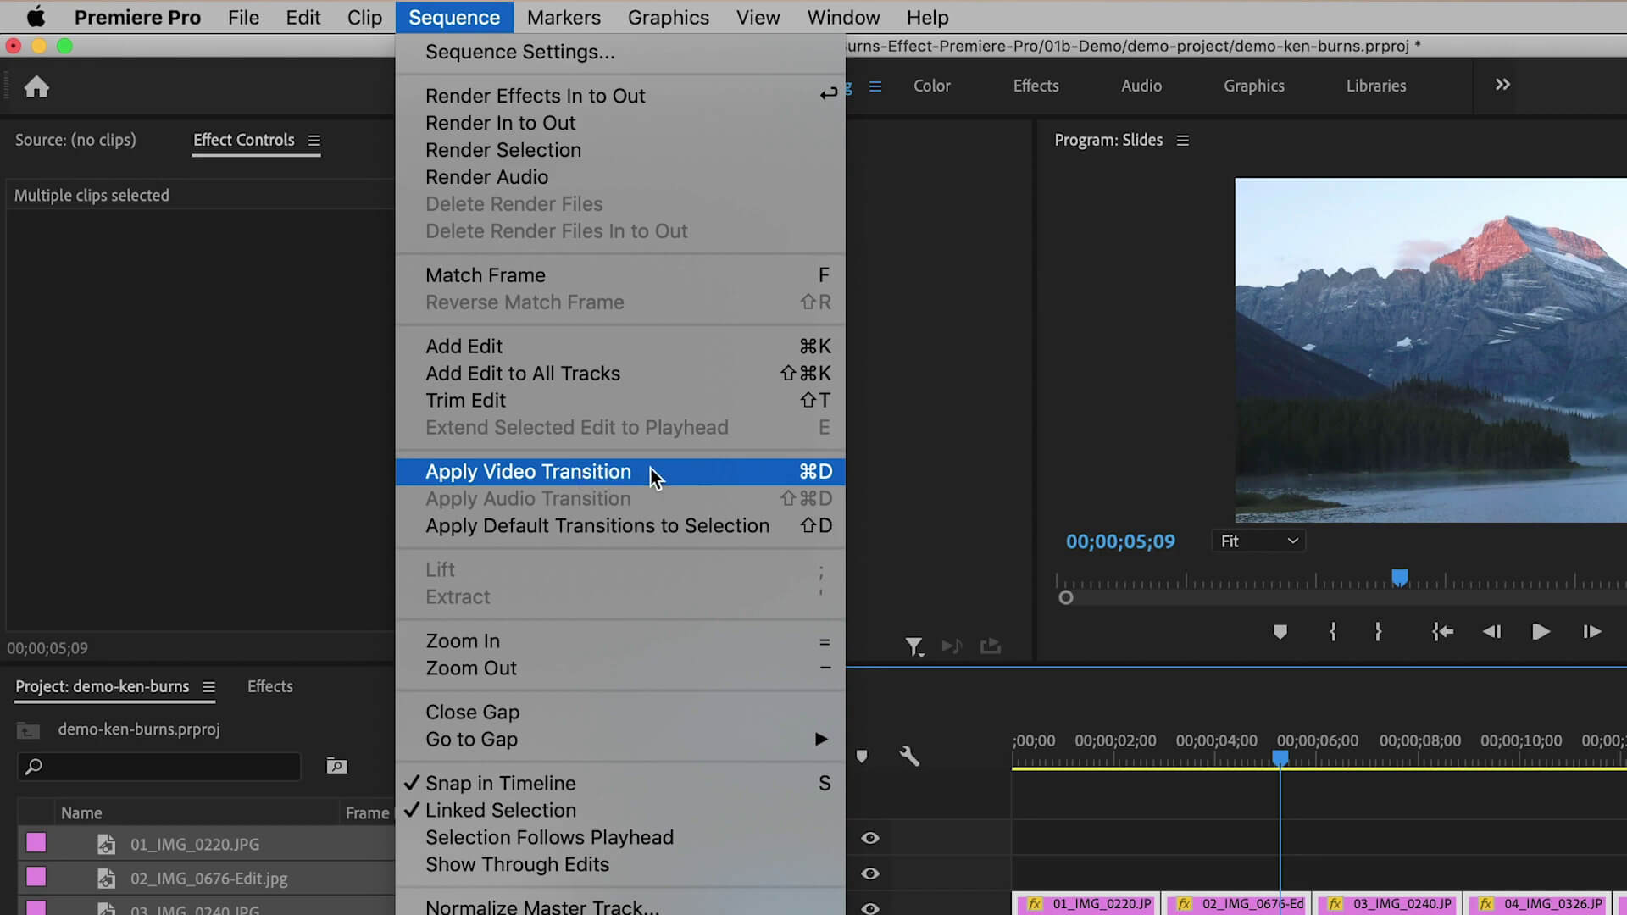
Task: Click the Mark In bracket icon
Action: tap(1333, 632)
